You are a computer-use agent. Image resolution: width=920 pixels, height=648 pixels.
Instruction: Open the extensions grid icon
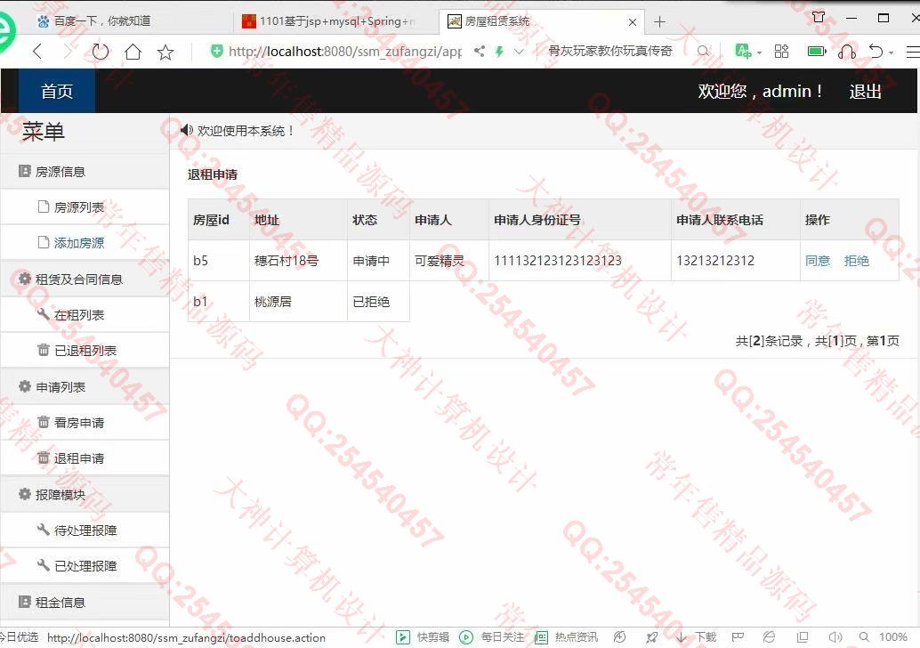(781, 52)
